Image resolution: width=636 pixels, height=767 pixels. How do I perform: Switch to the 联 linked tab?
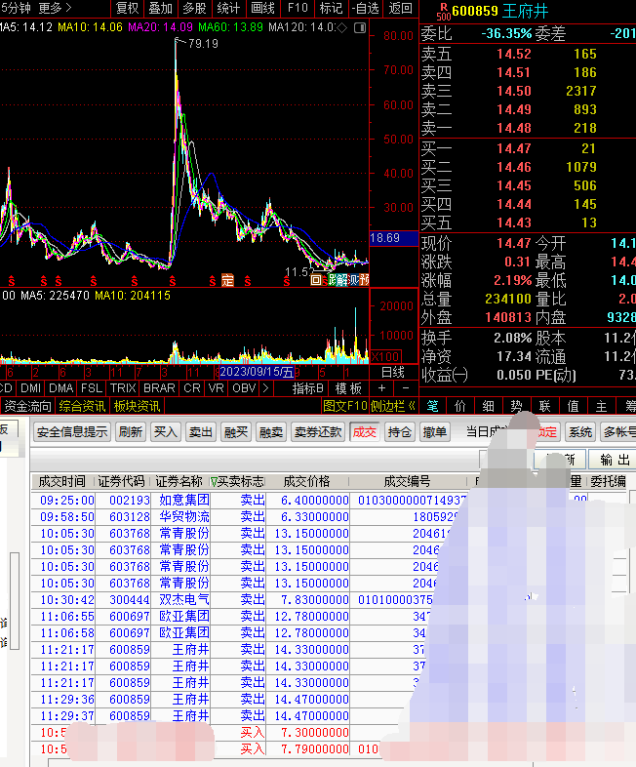544,406
